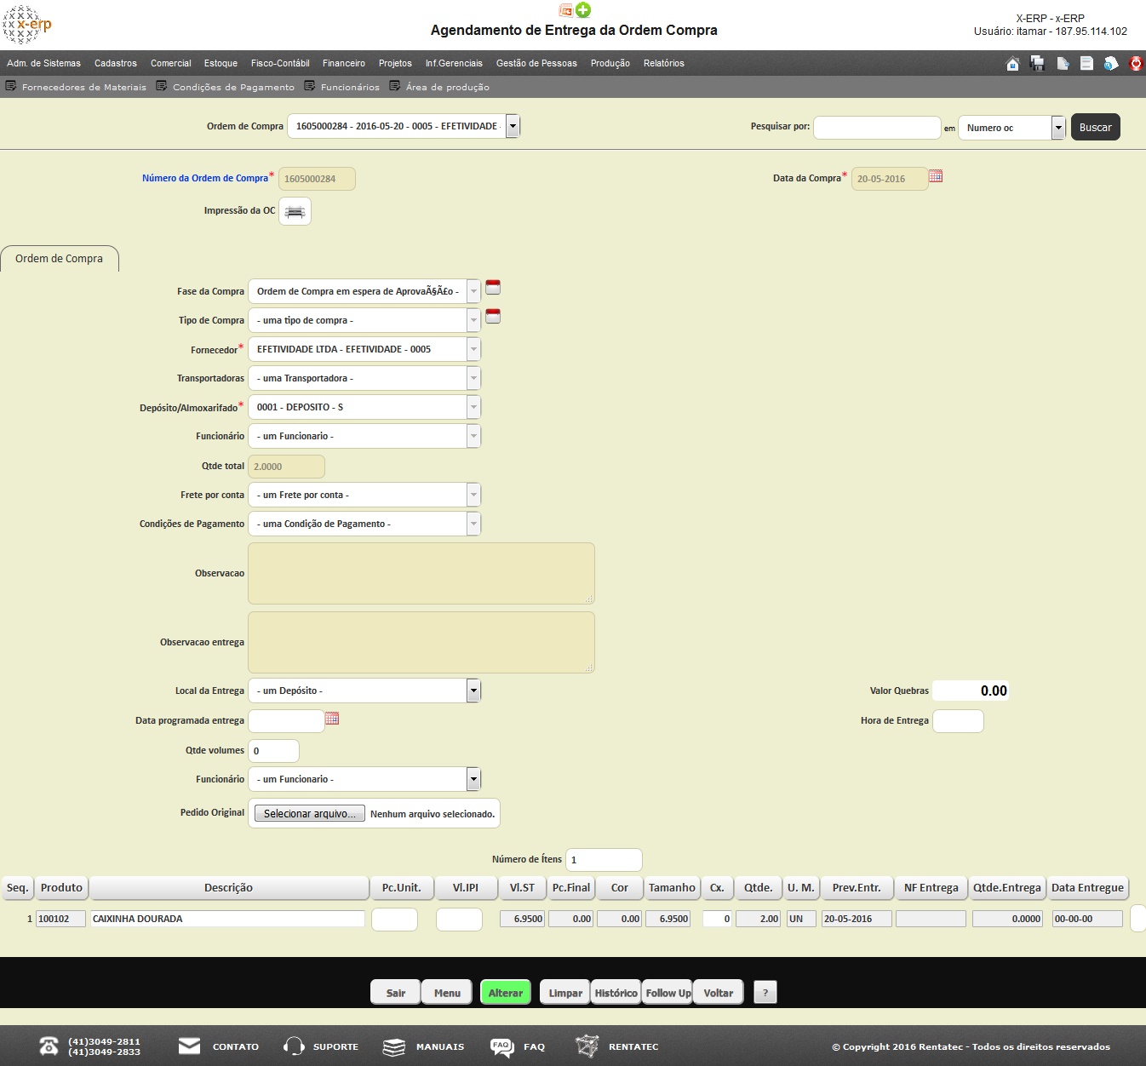This screenshot has width=1146, height=1066.
Task: Click the envelope CONTATO icon
Action: 189,1046
